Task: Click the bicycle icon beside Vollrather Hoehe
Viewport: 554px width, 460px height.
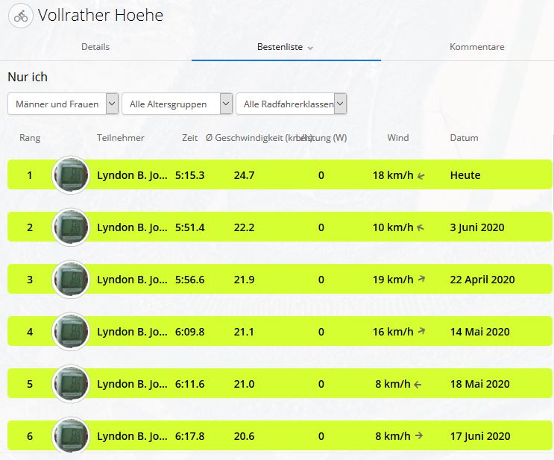Action: (21, 16)
